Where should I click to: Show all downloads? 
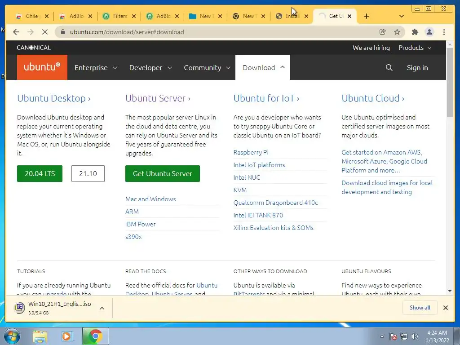pos(420,308)
